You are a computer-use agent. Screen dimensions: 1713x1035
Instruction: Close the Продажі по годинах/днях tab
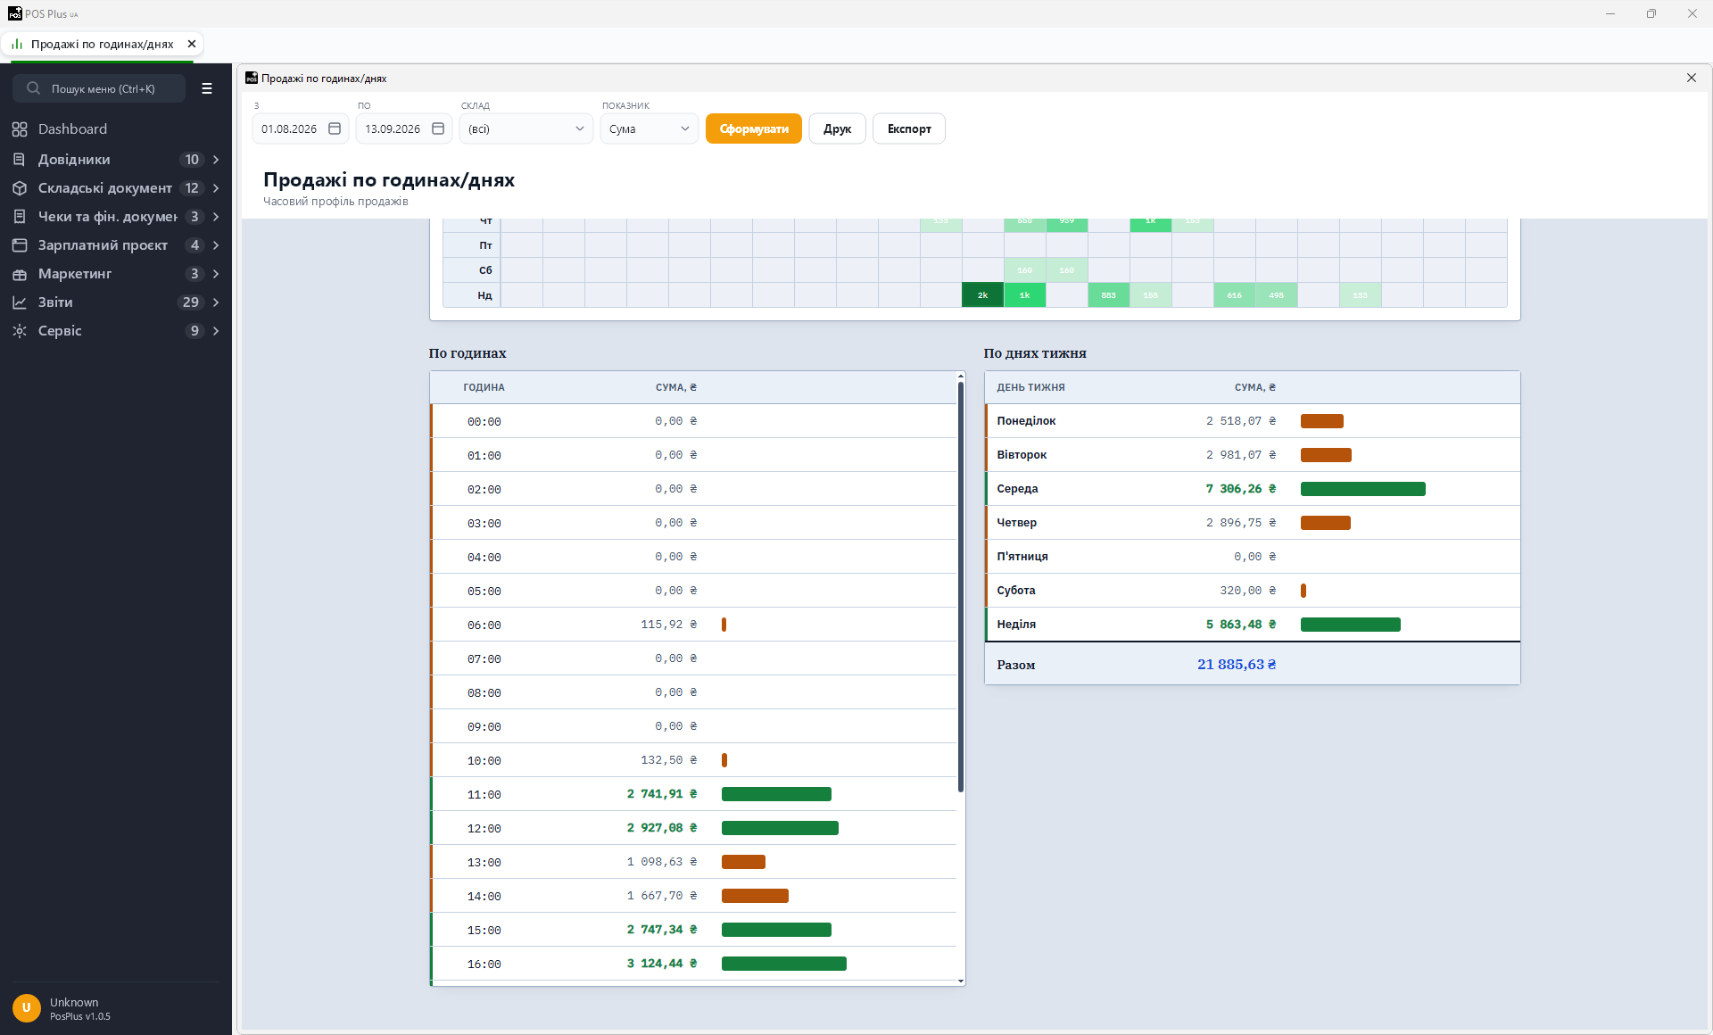[192, 44]
